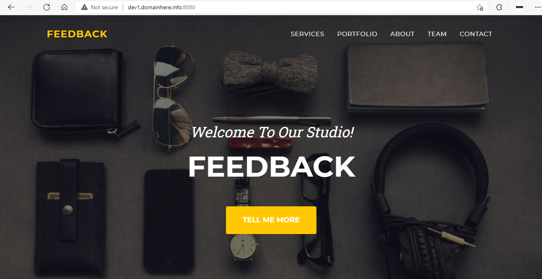Open Settings and more ellipsis menu
The width and height of the screenshot is (542, 279).
[x=538, y=7]
